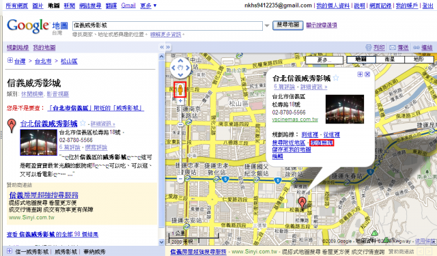Viewport: 437px width, 256px height.
Task: Open search box suggestions dropdown arrow
Action: pos(267,26)
